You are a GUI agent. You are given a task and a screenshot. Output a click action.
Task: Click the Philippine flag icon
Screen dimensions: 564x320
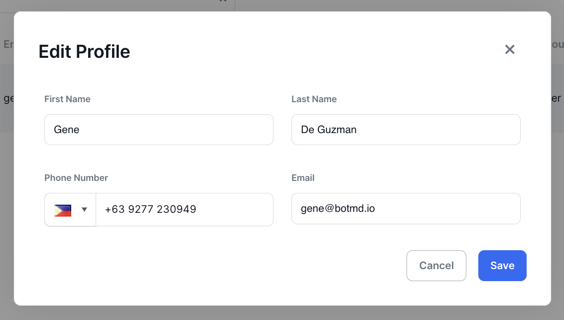(63, 210)
